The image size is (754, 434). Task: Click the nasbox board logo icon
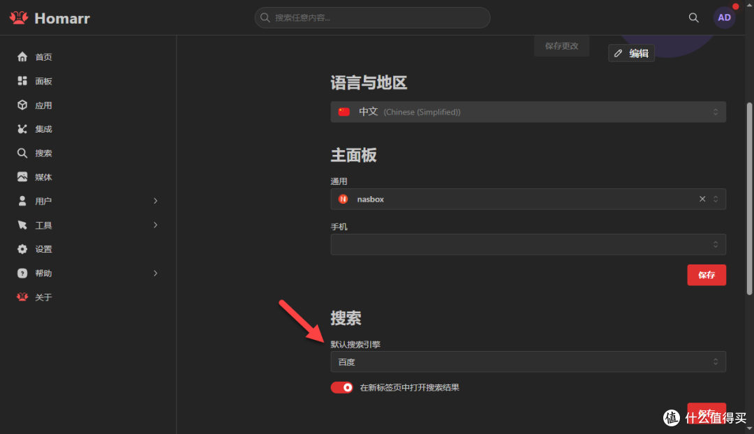point(343,199)
